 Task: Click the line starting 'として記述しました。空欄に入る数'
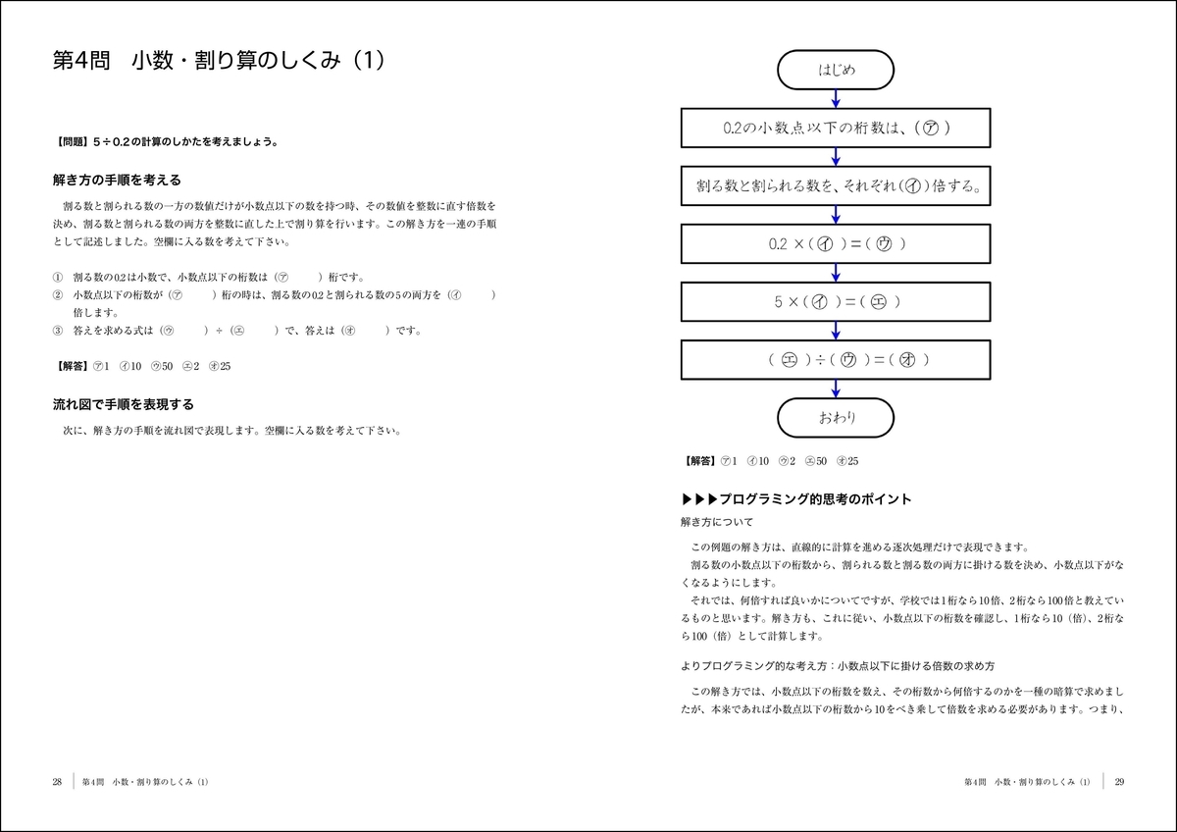tap(171, 242)
